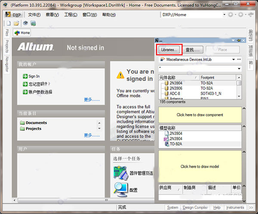Collapse the component preview section chevron
The image size is (258, 214).
point(244,109)
